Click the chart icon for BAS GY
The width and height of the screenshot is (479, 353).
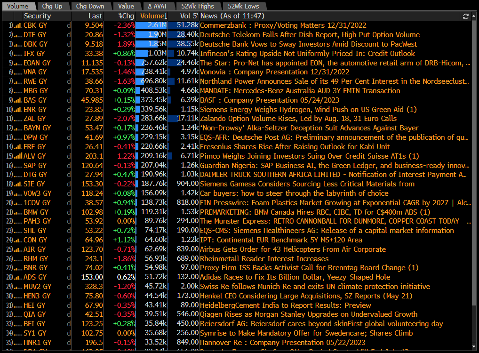18,101
